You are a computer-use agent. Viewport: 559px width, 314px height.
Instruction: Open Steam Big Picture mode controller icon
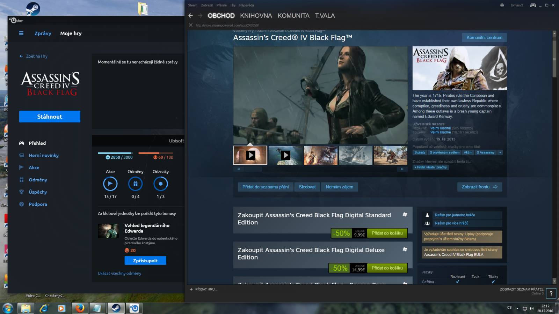(533, 5)
